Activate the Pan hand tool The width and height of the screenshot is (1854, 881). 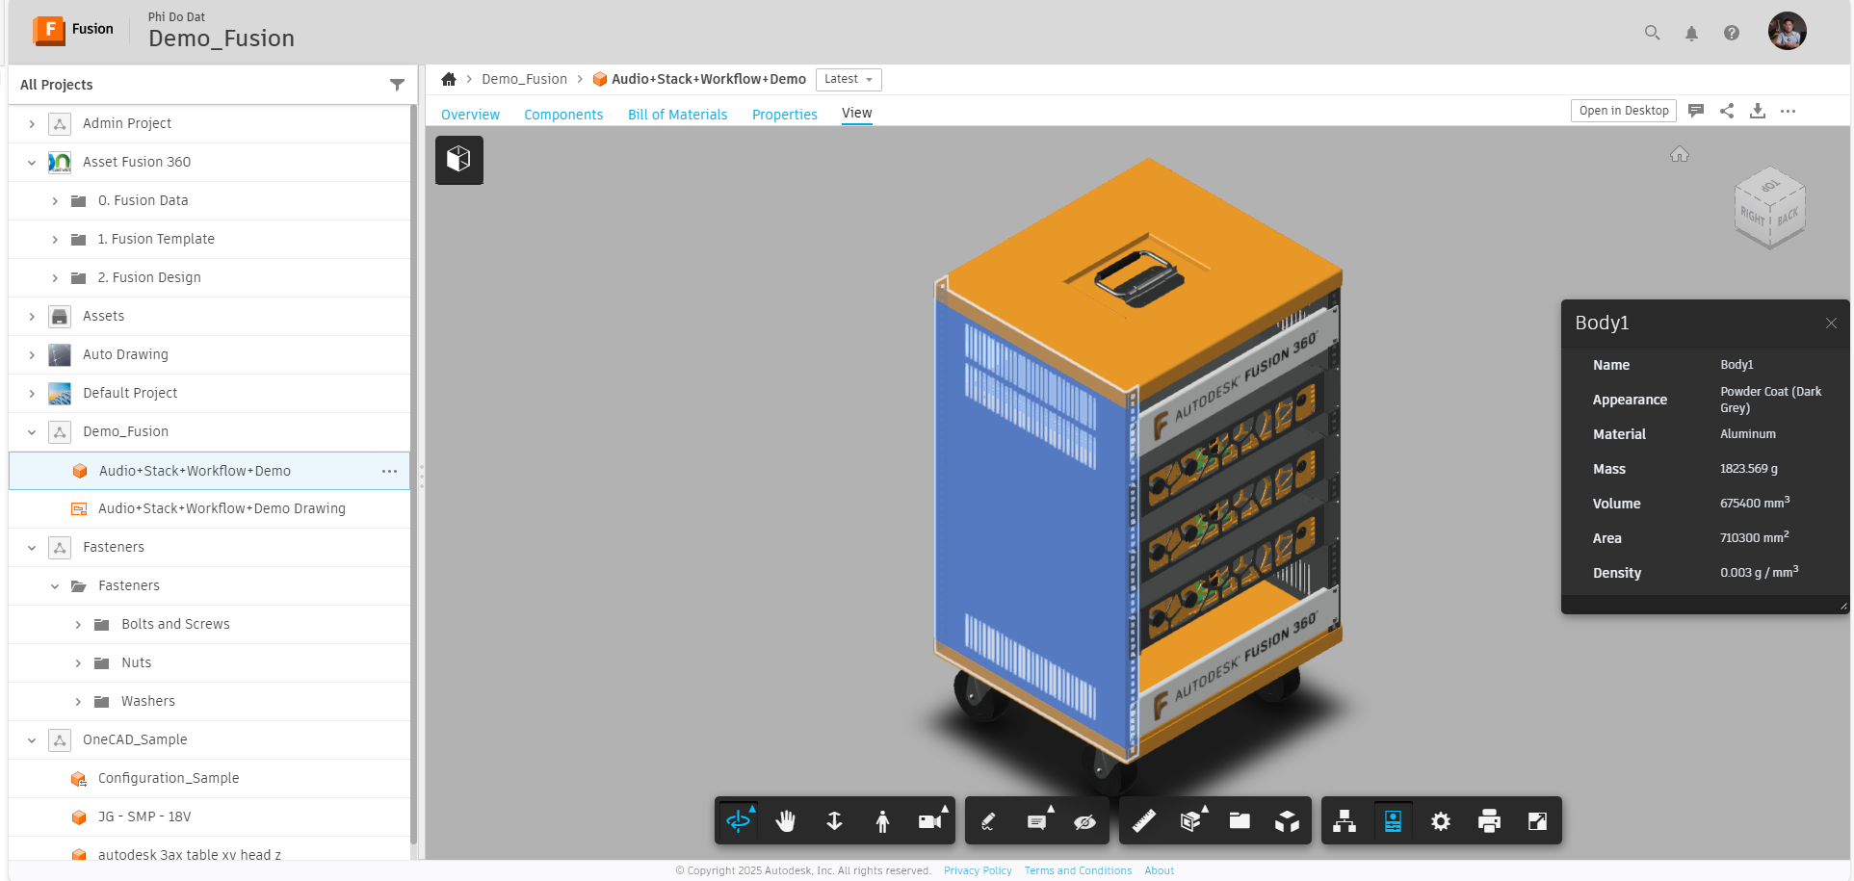point(786,821)
